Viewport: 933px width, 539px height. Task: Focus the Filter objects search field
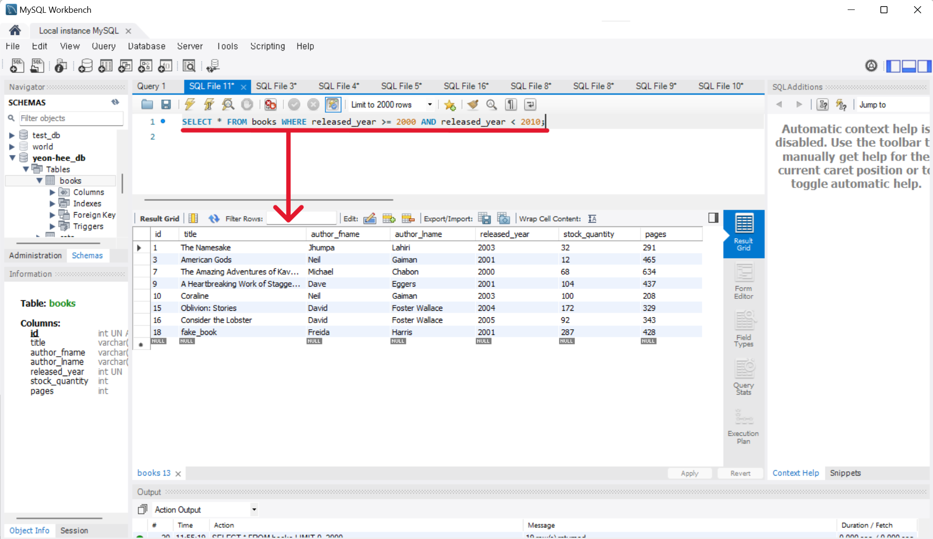point(70,118)
